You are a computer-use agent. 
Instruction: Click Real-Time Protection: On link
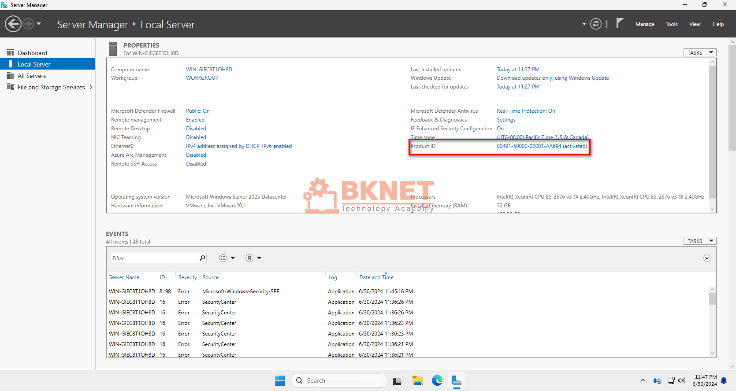point(526,111)
